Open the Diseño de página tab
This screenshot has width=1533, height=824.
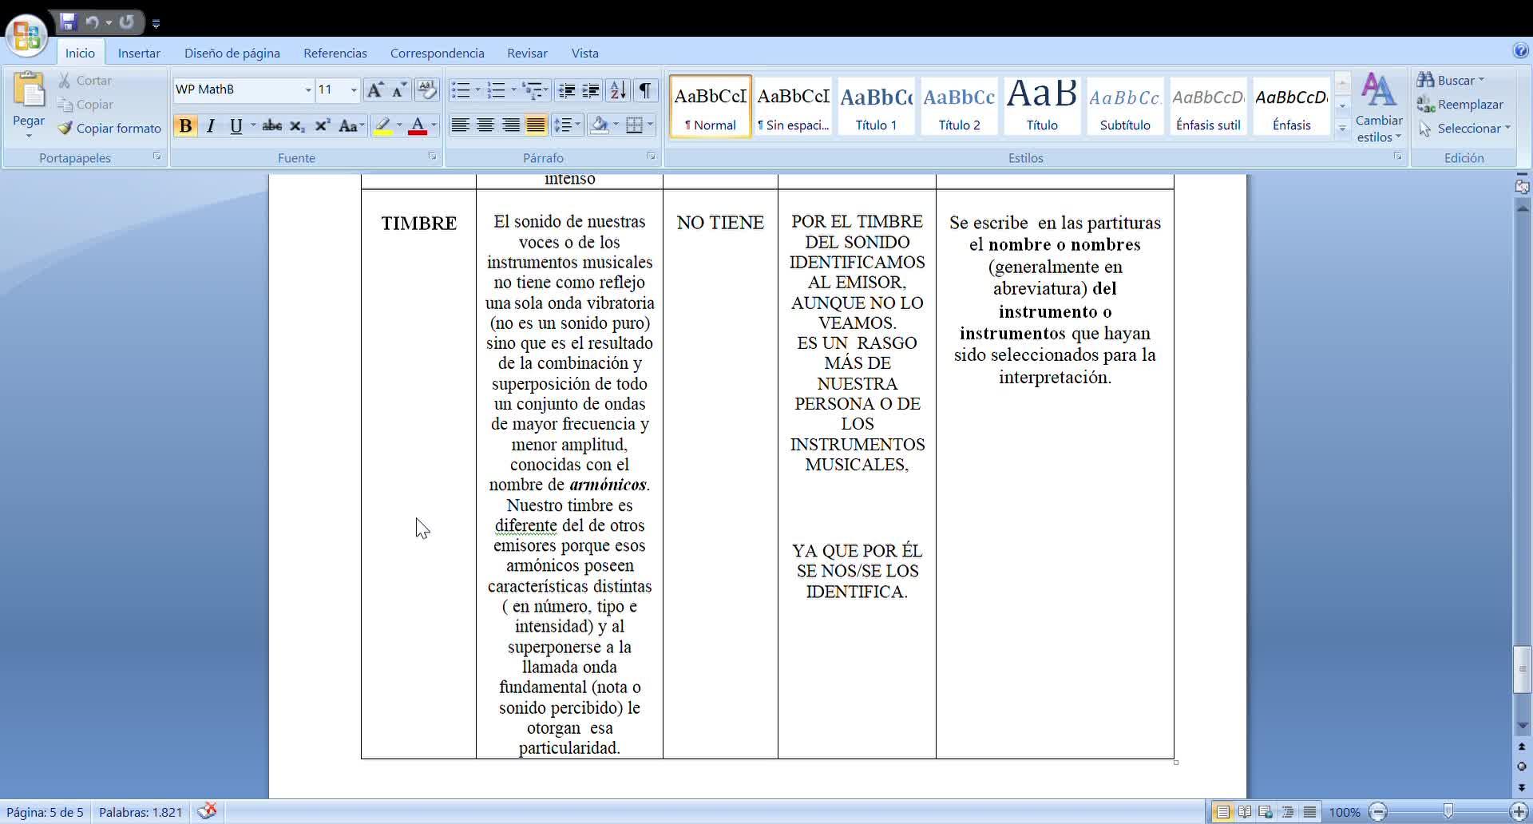click(232, 53)
